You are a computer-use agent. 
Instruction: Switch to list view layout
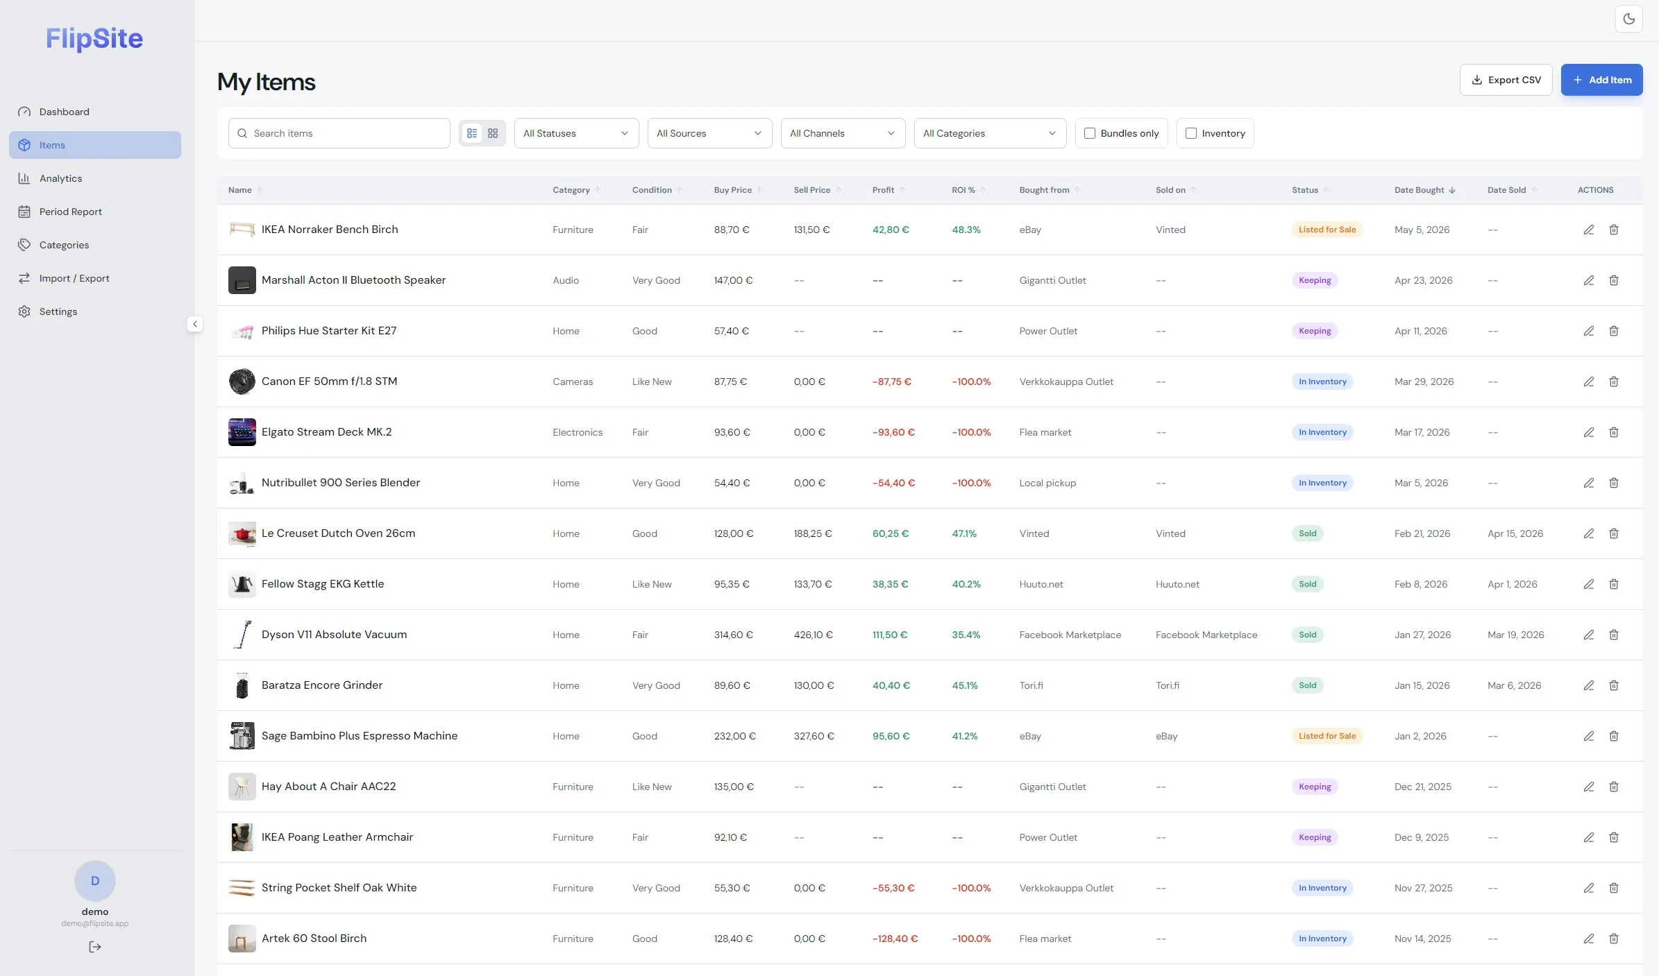pyautogui.click(x=472, y=133)
